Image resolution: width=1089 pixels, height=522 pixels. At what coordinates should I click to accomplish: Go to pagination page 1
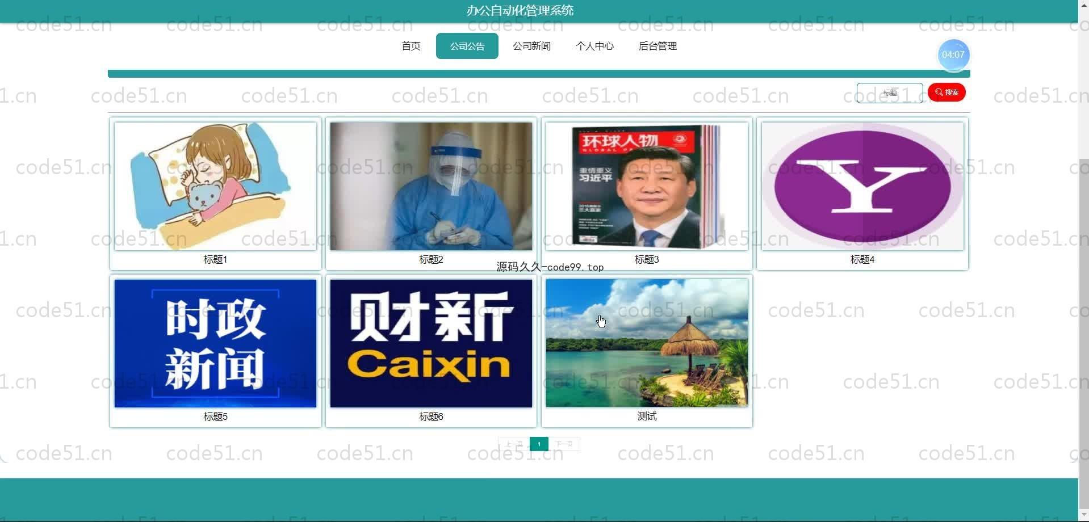click(x=539, y=444)
